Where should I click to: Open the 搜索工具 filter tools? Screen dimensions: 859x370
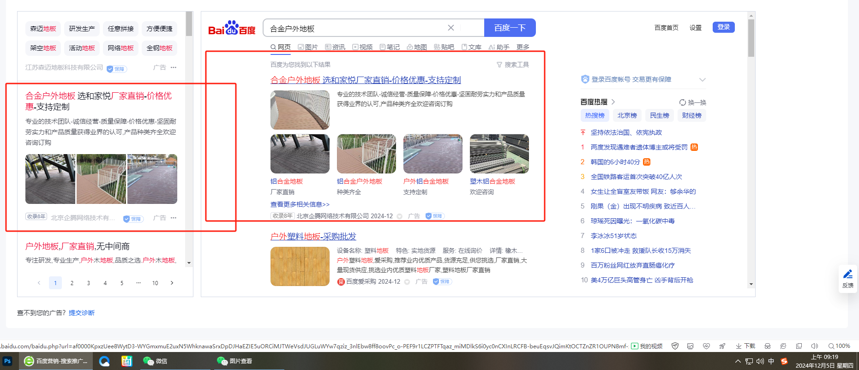coord(513,65)
